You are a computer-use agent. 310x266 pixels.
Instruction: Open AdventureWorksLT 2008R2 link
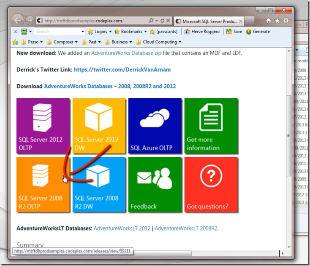click(x=186, y=228)
